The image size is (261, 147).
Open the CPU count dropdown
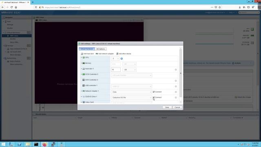tap(115, 58)
